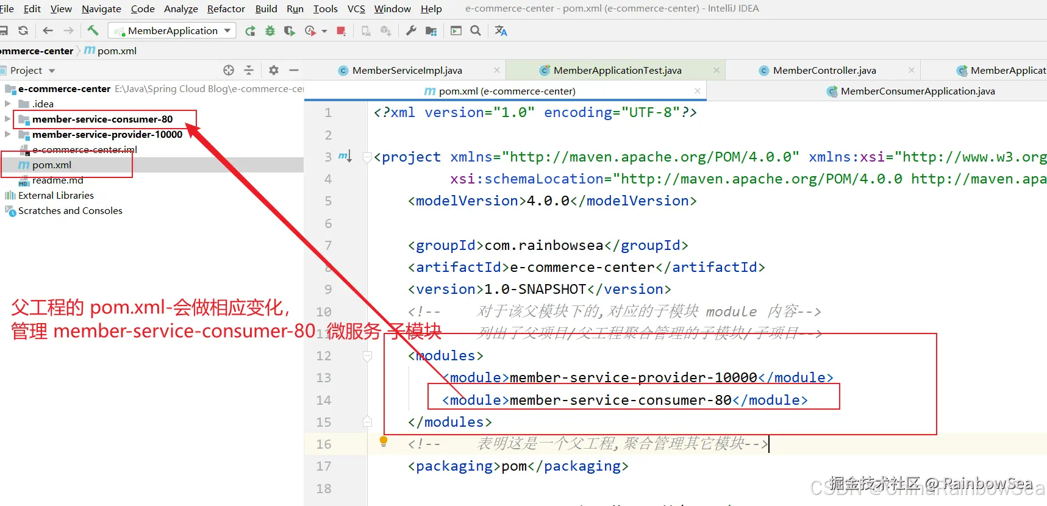Open the Edit menu
The height and width of the screenshot is (506, 1047).
(32, 9)
